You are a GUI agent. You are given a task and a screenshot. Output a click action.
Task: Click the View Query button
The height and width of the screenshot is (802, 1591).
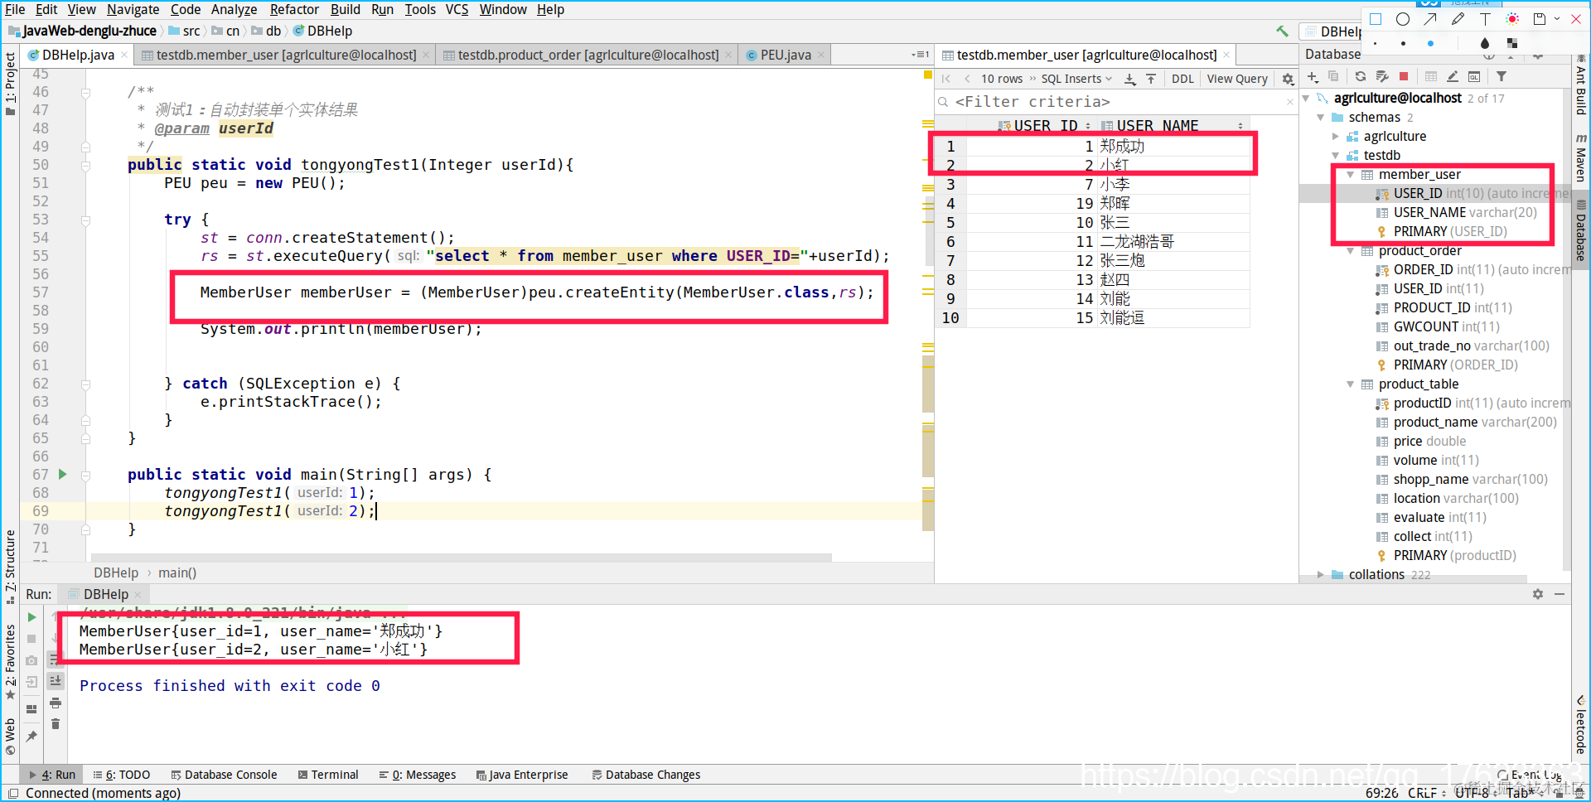1236,79
